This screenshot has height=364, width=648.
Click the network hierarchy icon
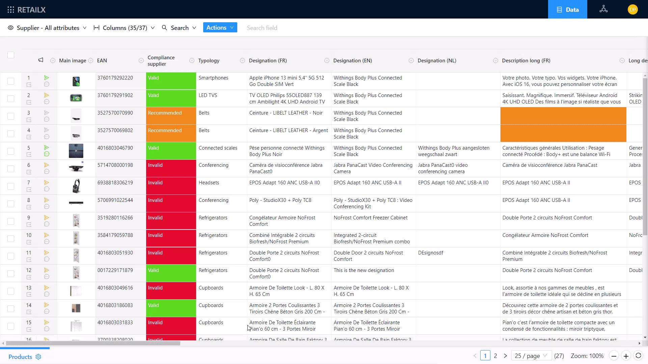[x=603, y=9]
